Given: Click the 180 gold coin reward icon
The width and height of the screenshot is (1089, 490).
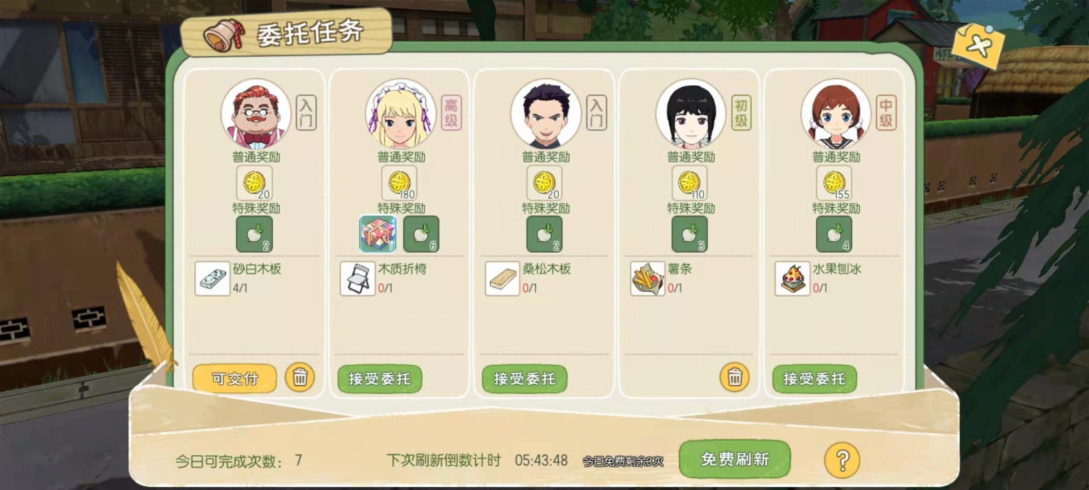Looking at the screenshot, I should [399, 183].
